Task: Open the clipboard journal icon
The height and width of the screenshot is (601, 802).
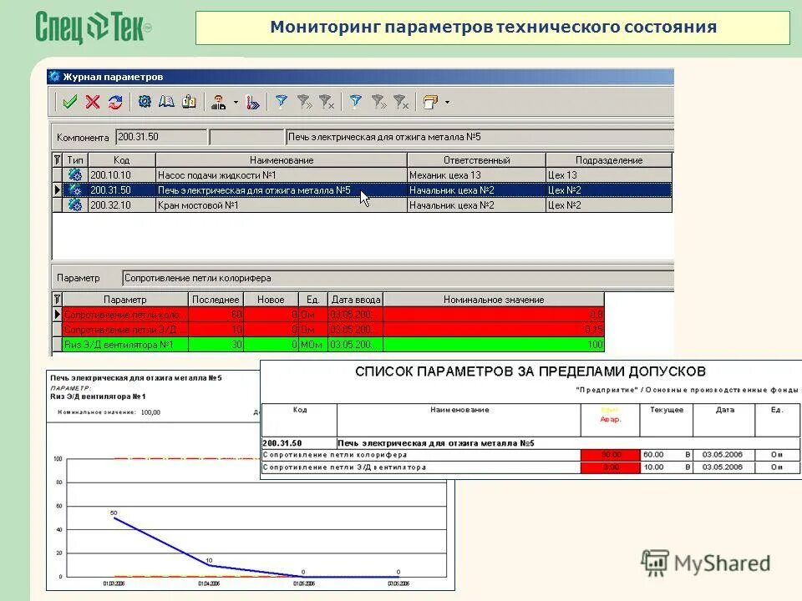Action: tap(189, 101)
